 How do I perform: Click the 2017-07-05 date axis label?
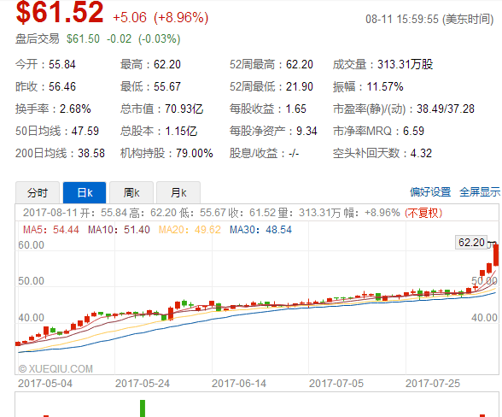(x=336, y=384)
